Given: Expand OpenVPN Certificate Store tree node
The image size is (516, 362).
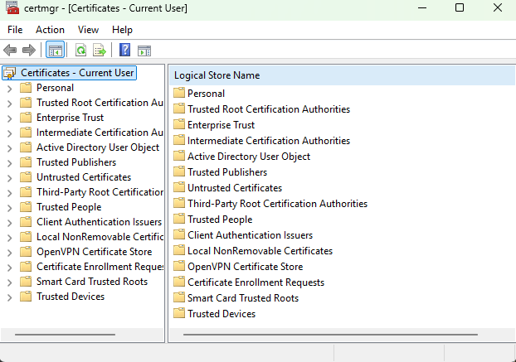Looking at the screenshot, I should coord(10,253).
